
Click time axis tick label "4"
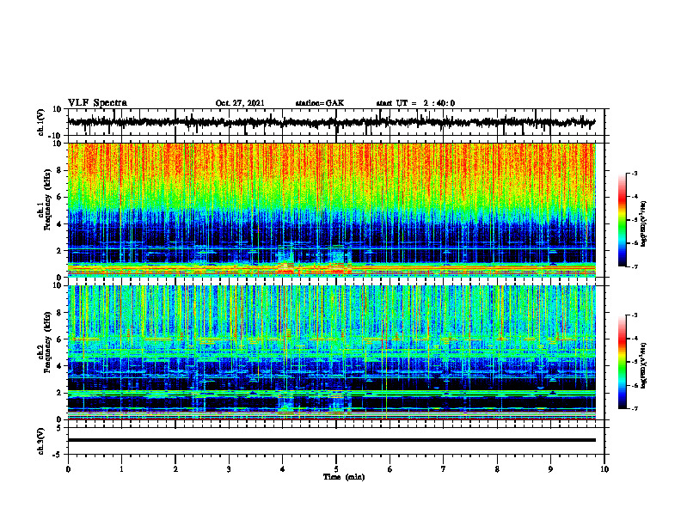click(282, 469)
